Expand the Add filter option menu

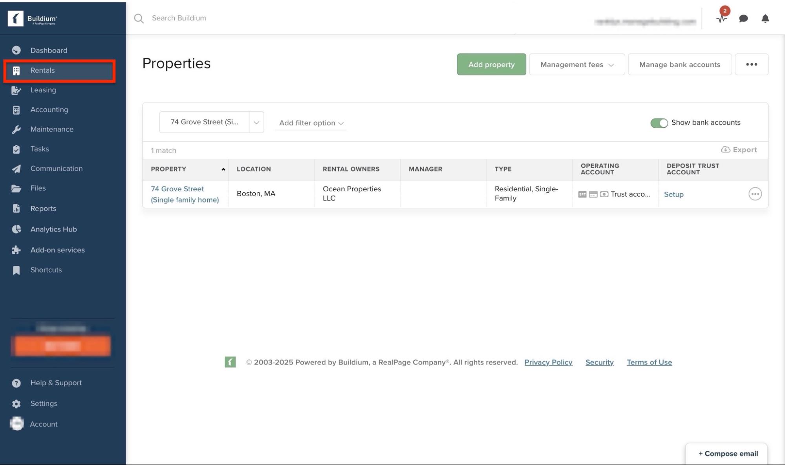tap(310, 123)
